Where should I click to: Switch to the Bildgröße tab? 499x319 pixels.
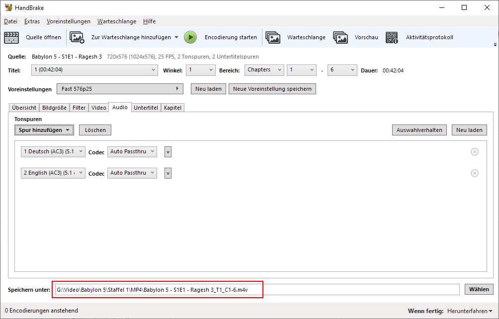(x=54, y=108)
